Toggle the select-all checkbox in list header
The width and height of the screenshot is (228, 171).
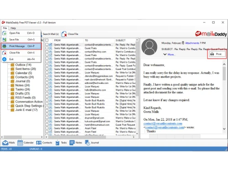coord(47,40)
